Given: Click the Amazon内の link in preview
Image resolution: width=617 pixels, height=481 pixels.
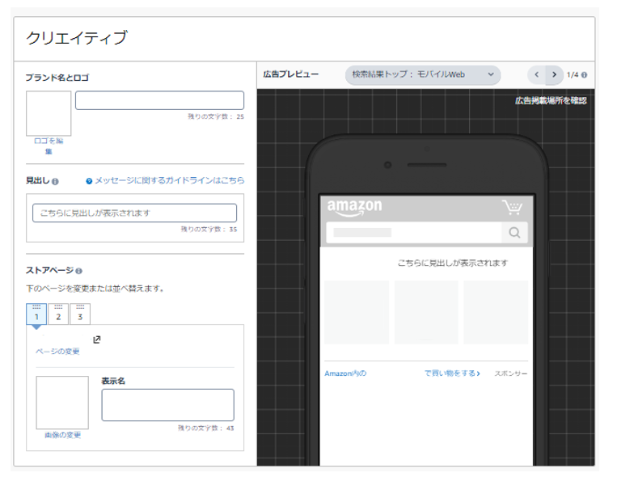Looking at the screenshot, I should click(x=345, y=373).
